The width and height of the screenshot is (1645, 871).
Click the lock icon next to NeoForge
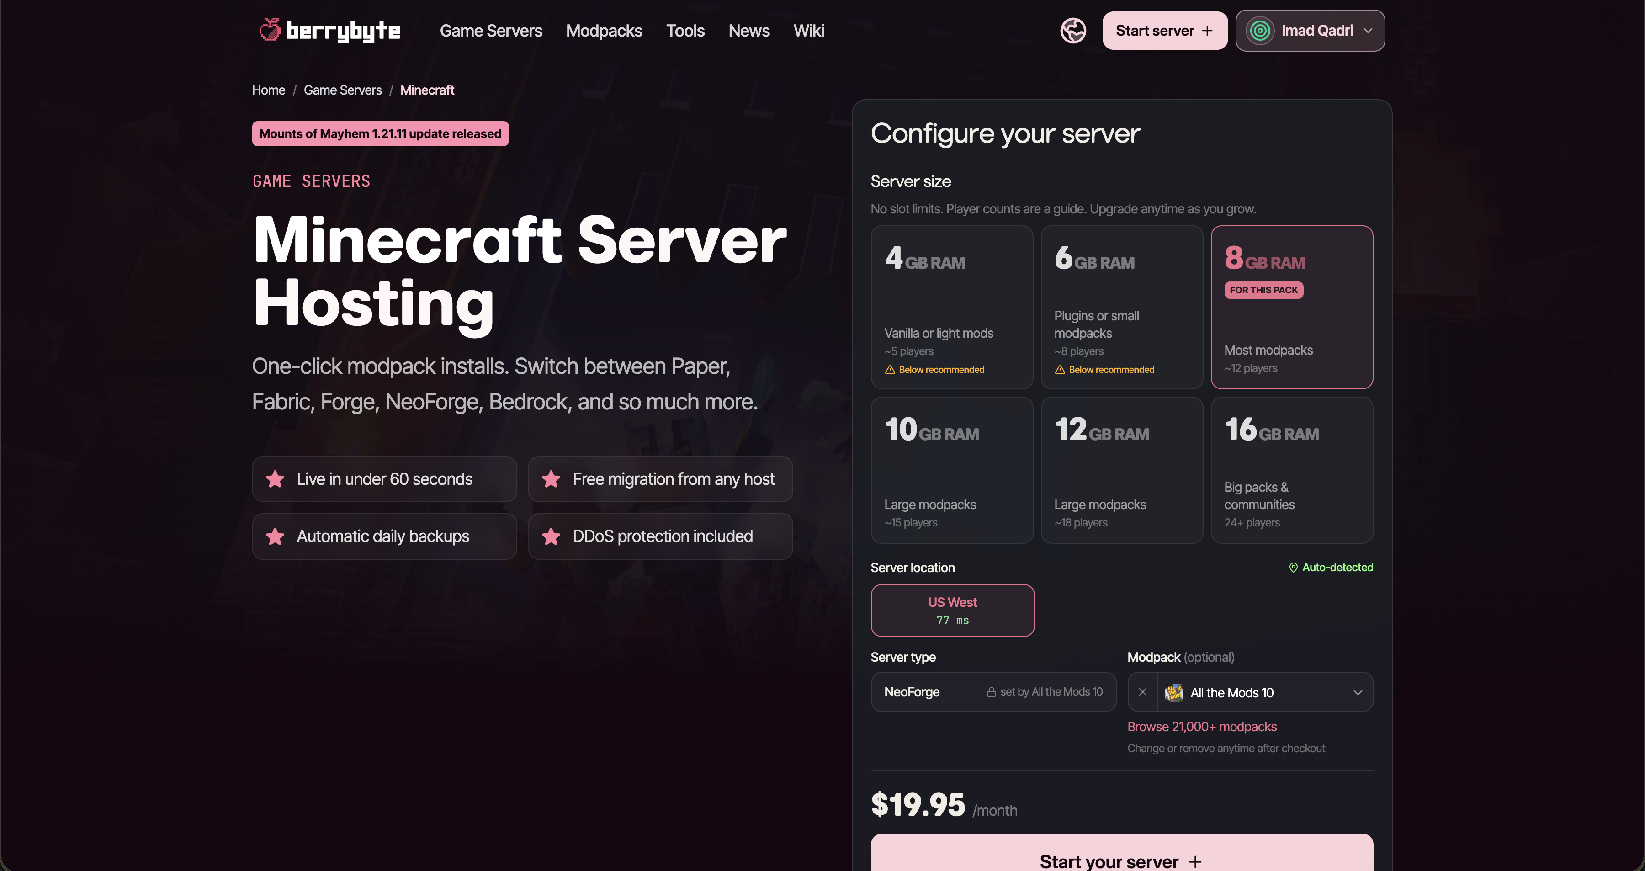tap(991, 692)
